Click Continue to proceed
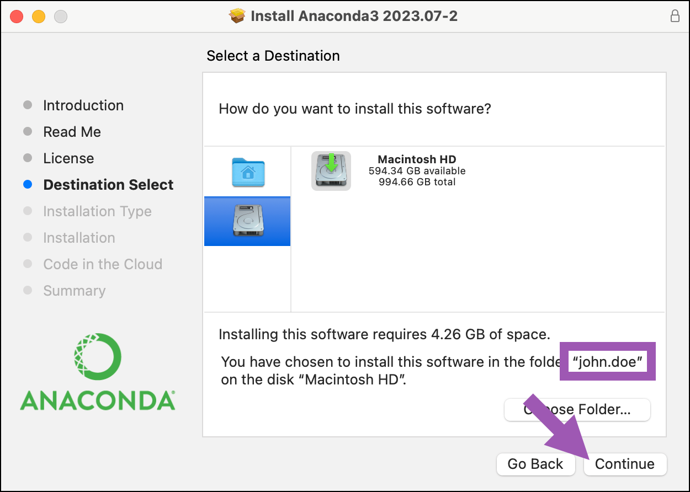Screen dimensions: 690x492 coord(625,464)
